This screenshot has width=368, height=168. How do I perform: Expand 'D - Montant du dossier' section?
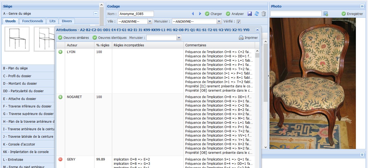tap(28, 83)
